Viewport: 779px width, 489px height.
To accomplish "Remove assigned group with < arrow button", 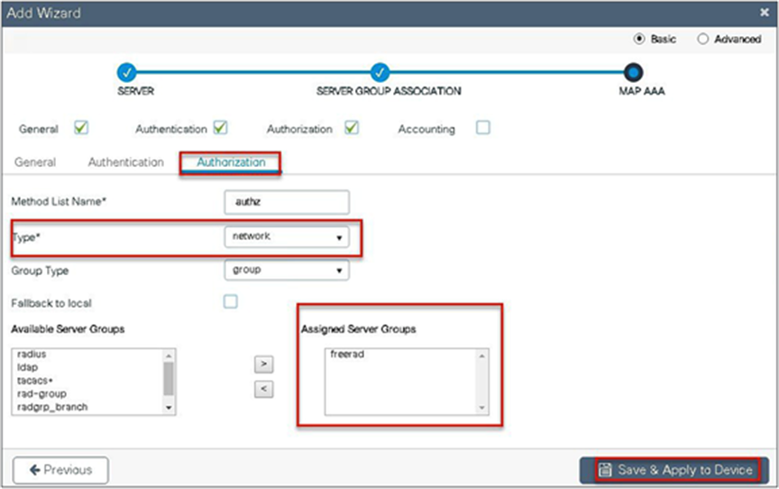I will pos(264,389).
